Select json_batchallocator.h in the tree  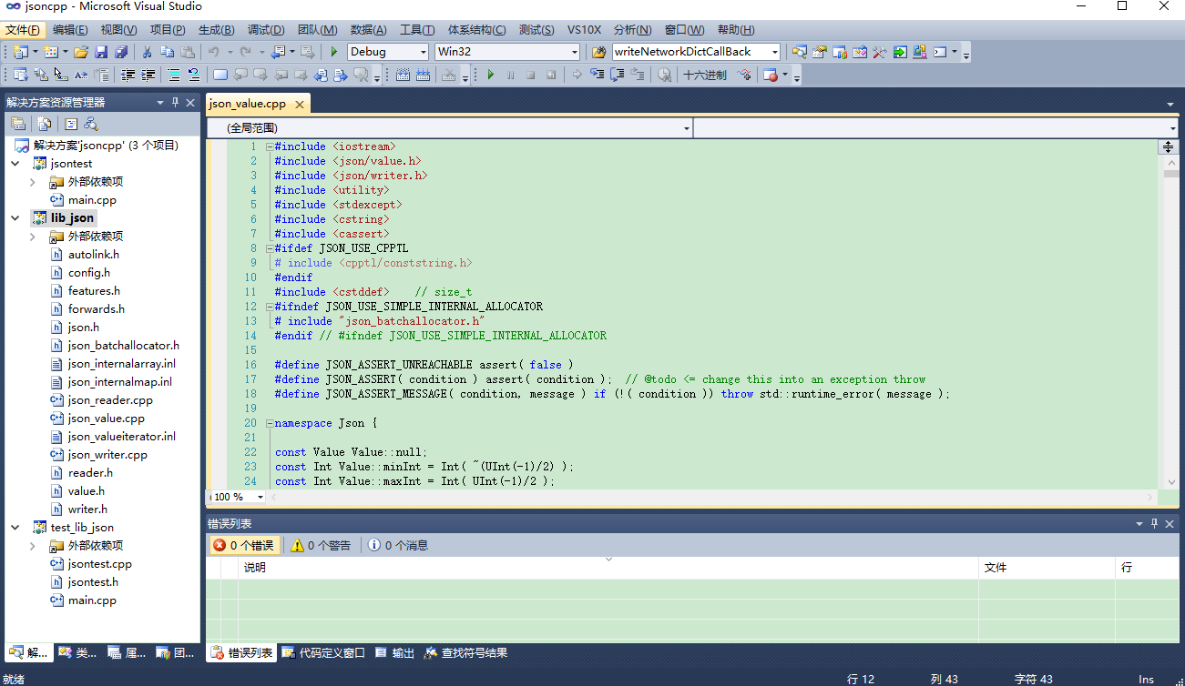(x=124, y=346)
